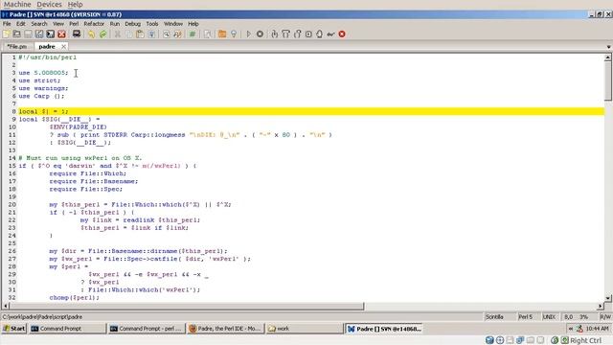This screenshot has height=345, width=613.
Task: Open Padre, the Perl IDE browser taskbar button
Action: point(226,329)
